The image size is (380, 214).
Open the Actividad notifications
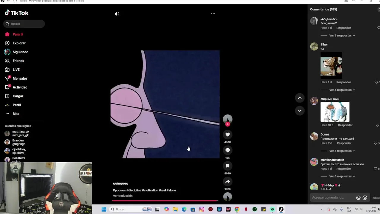16,87
